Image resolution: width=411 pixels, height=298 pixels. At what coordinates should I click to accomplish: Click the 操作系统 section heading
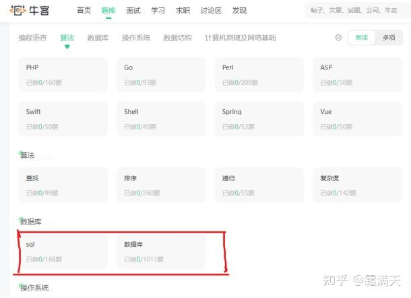(34, 288)
